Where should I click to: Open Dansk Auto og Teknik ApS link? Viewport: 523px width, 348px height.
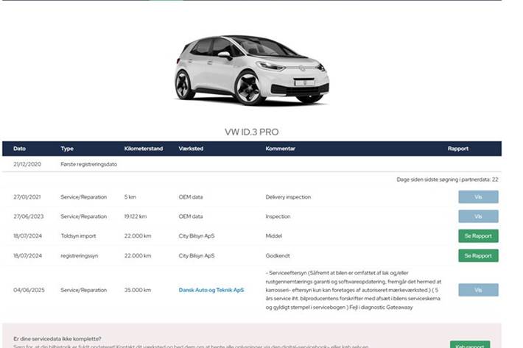pos(211,290)
